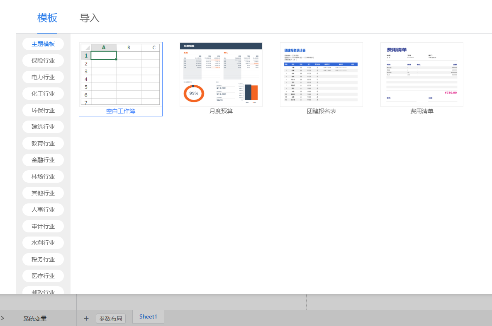
Task: Open the 金融行业 template category
Action: point(43,160)
